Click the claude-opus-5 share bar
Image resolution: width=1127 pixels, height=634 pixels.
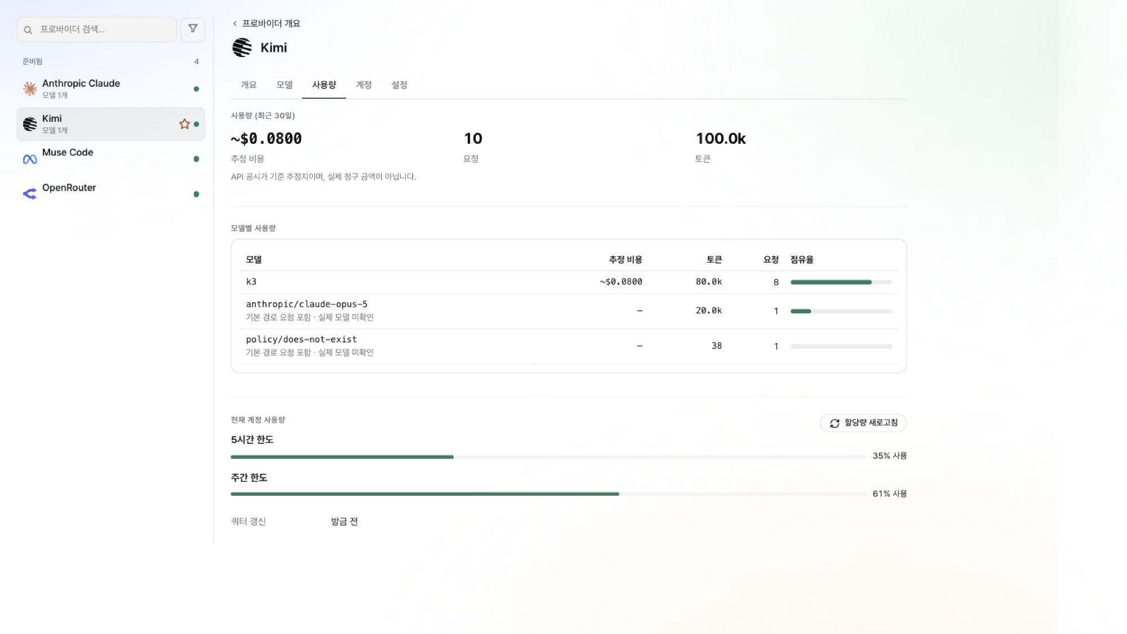pyautogui.click(x=841, y=311)
